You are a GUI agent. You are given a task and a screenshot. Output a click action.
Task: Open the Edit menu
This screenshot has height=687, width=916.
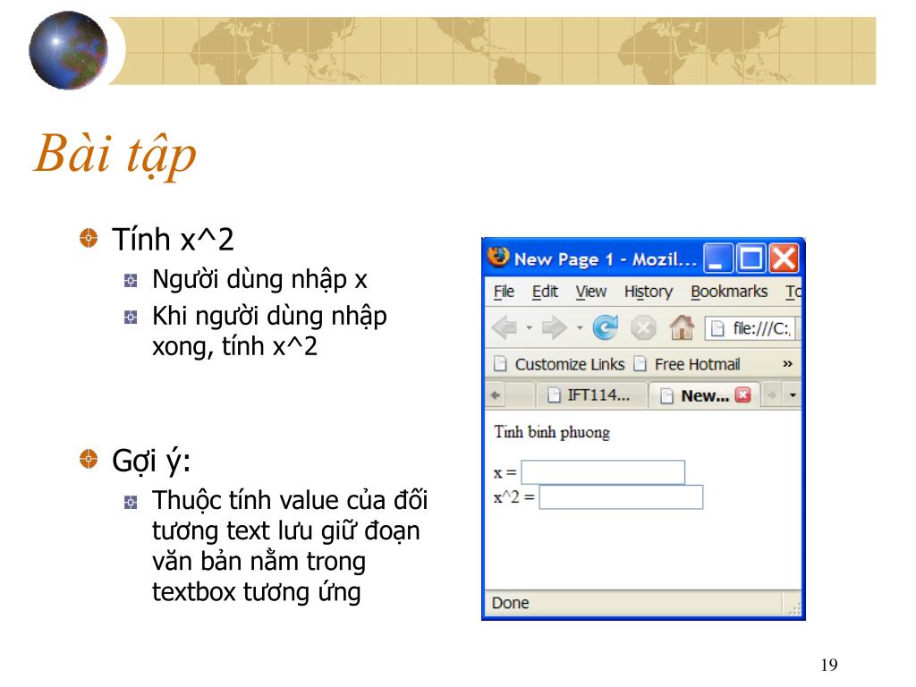(545, 292)
